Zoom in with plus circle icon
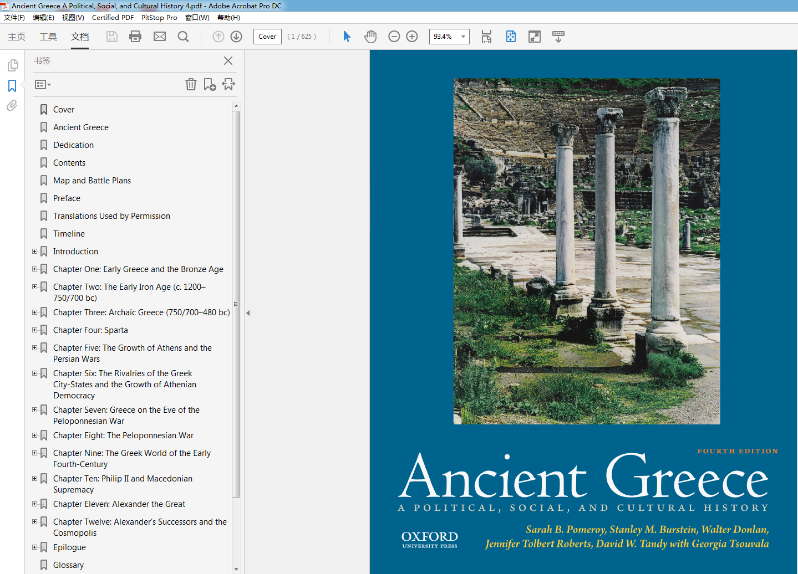 point(412,37)
